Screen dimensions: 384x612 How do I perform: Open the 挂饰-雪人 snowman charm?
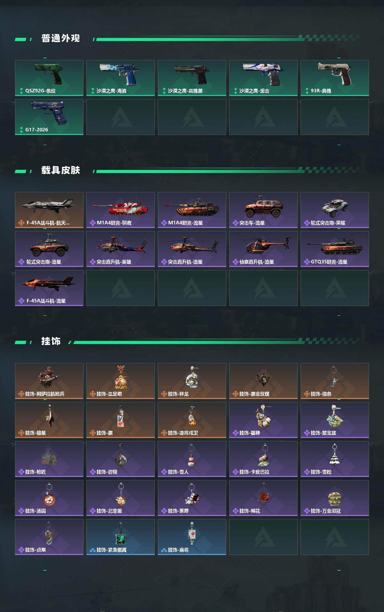pos(192,459)
